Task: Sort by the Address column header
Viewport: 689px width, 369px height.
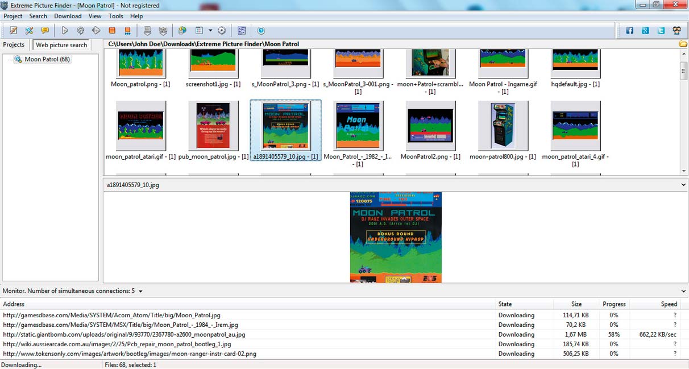Action: click(248, 304)
